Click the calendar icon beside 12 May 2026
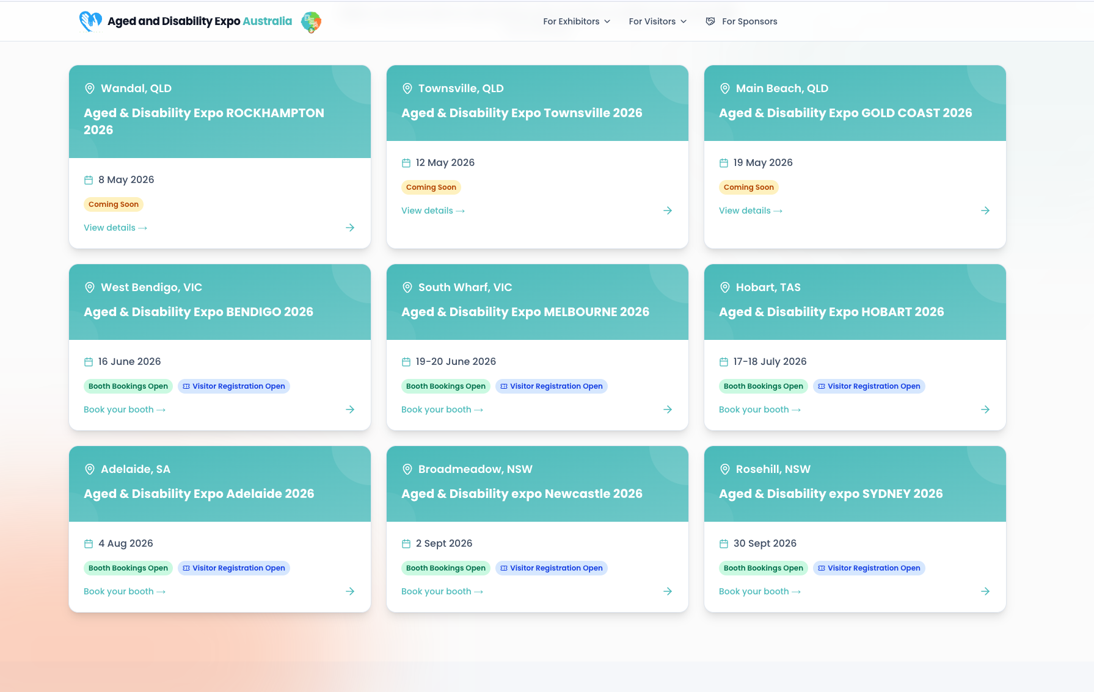Viewport: 1094px width, 692px height. (x=406, y=163)
